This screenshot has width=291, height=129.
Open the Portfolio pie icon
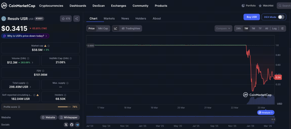[243, 6]
